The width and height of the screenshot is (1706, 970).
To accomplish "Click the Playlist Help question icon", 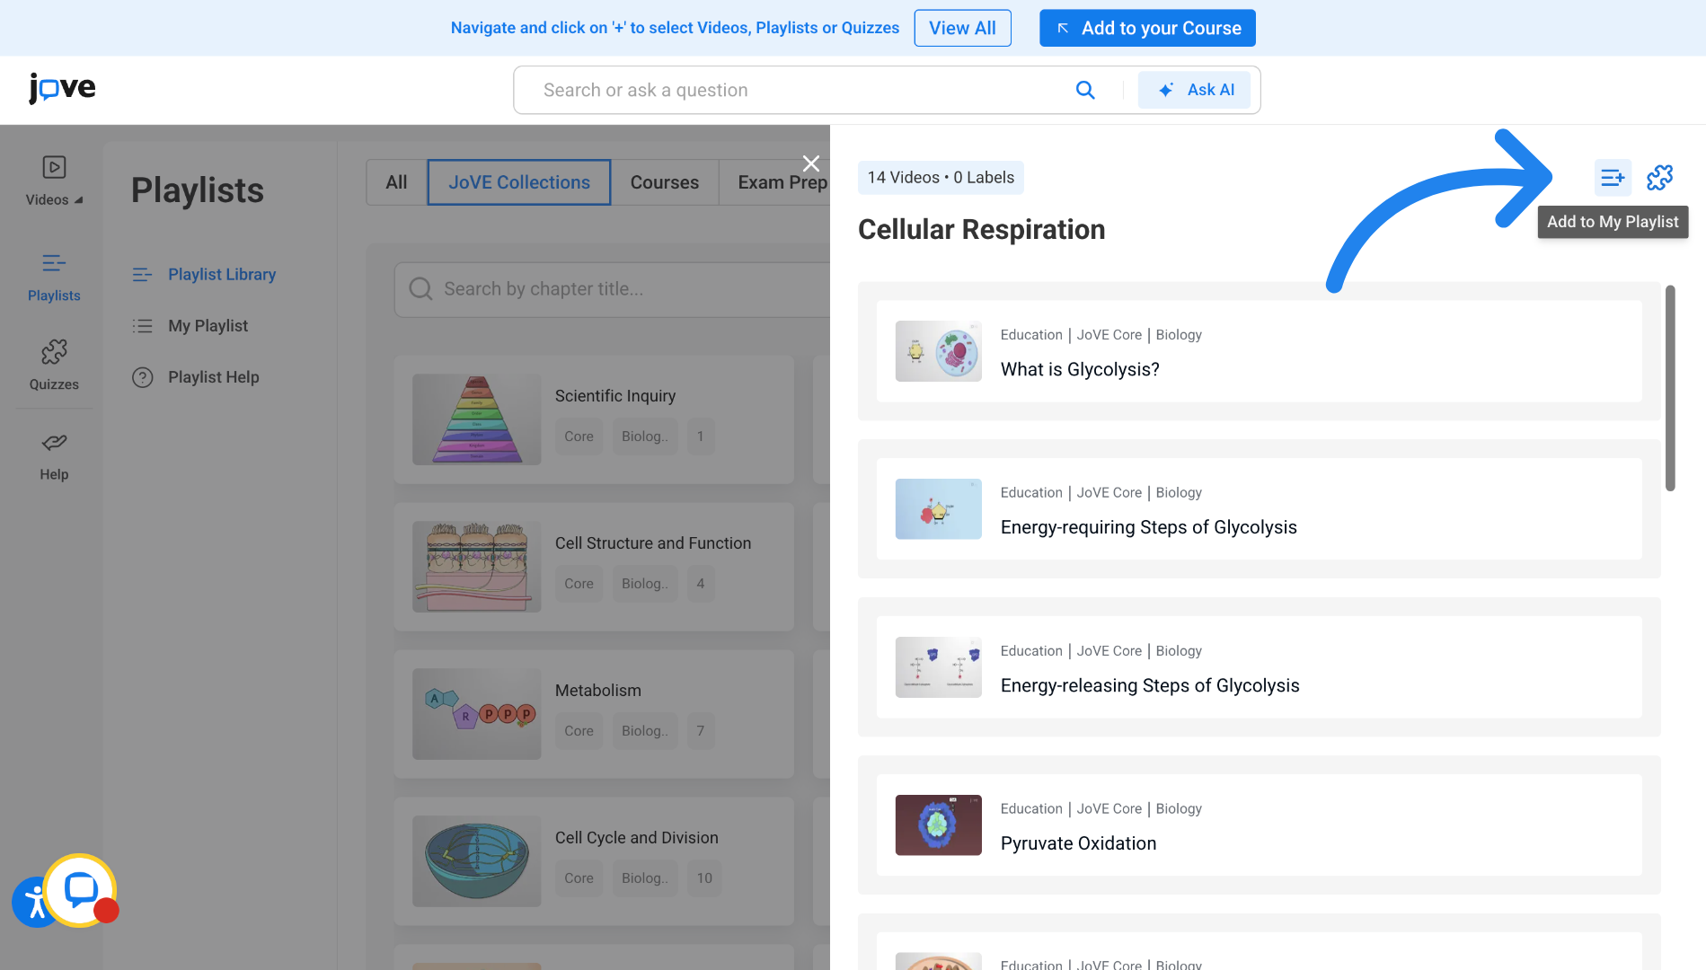I will [142, 377].
